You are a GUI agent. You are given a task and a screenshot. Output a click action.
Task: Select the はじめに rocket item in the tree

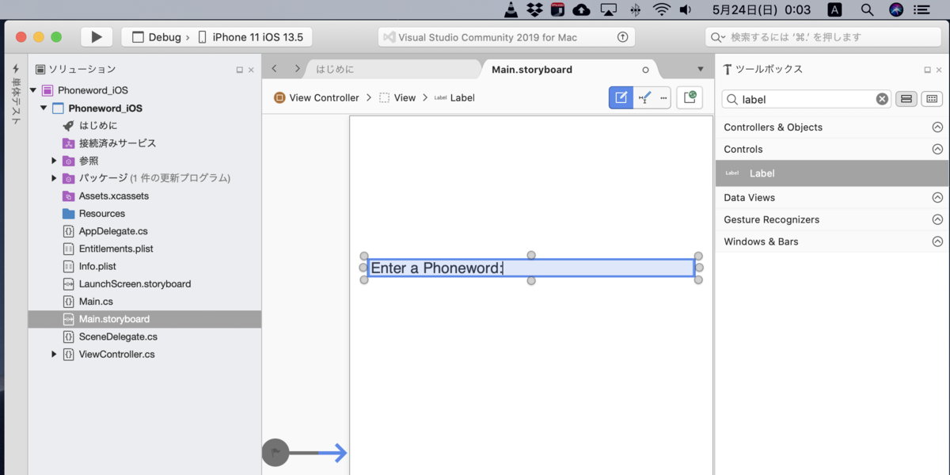[98, 125]
